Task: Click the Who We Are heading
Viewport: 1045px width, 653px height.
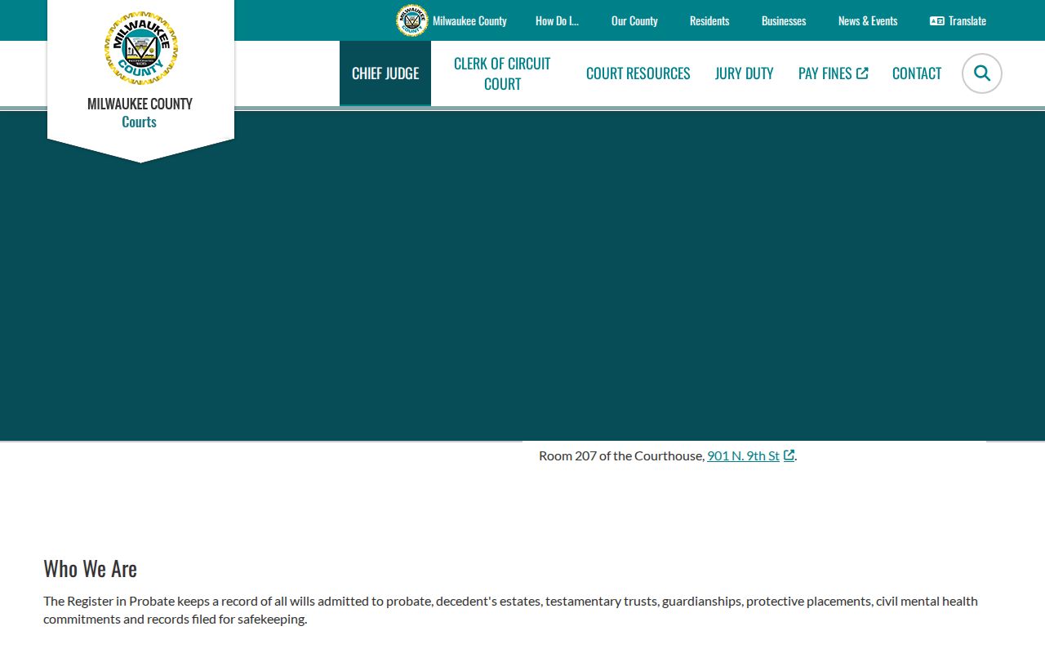Action: coord(90,568)
